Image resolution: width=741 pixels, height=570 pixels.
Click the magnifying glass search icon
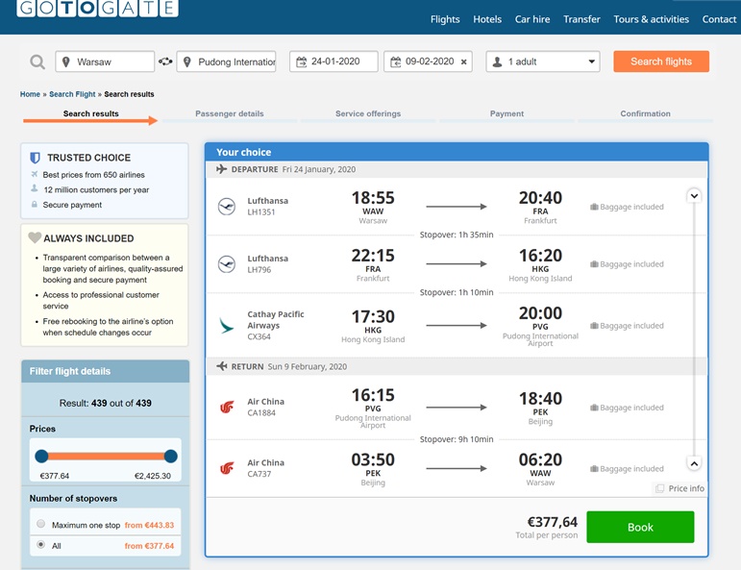point(37,62)
